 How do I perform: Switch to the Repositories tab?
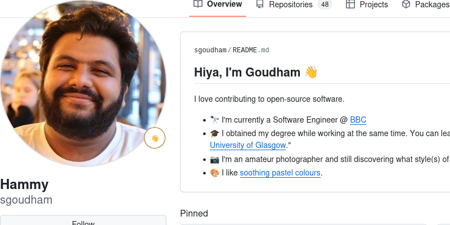pyautogui.click(x=290, y=4)
